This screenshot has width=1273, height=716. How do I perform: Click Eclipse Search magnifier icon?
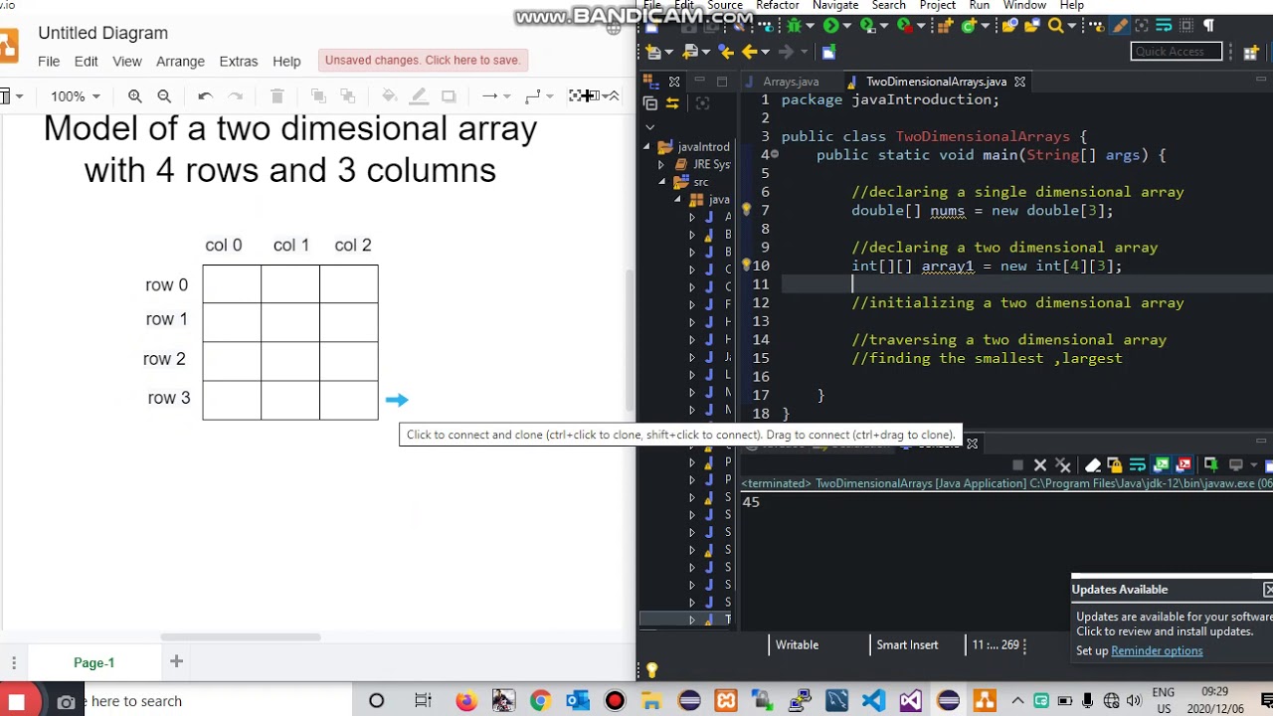click(1056, 25)
